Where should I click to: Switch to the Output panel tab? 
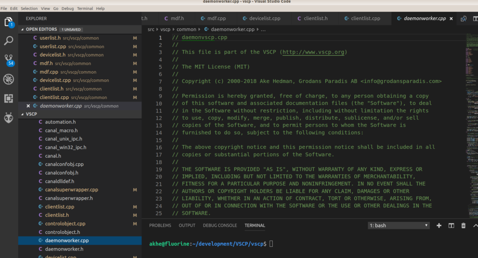click(187, 225)
